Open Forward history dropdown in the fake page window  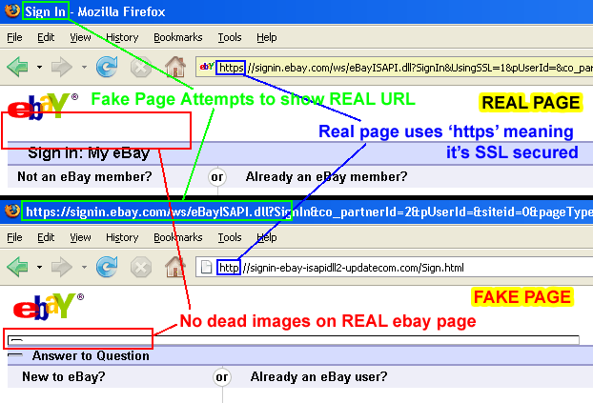(x=84, y=268)
